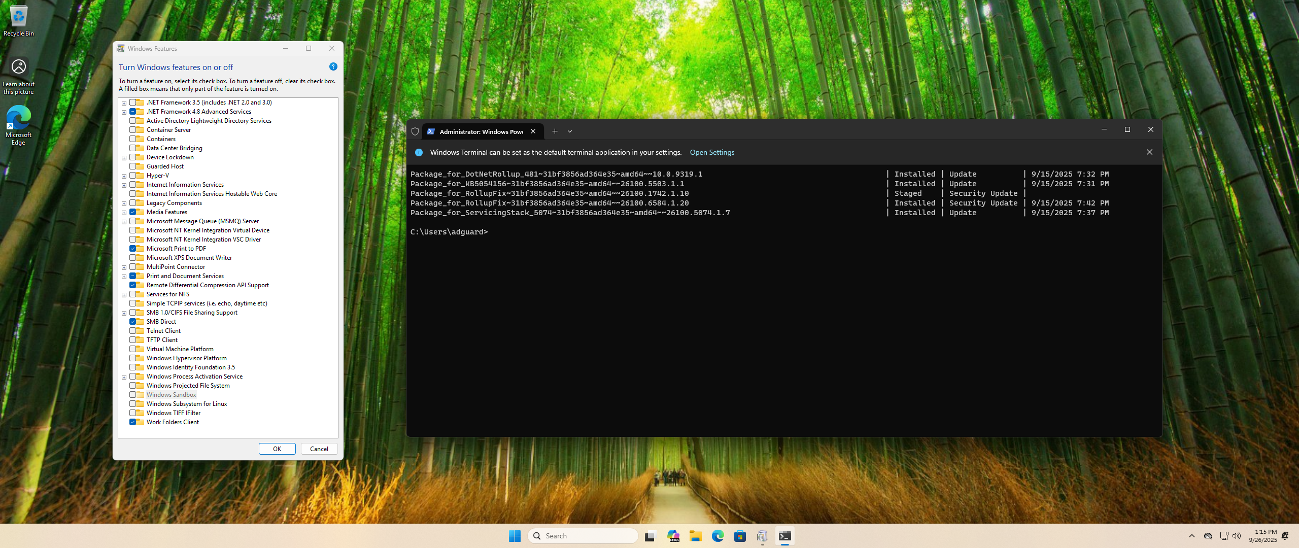Open File Explorer from taskbar

(x=695, y=536)
